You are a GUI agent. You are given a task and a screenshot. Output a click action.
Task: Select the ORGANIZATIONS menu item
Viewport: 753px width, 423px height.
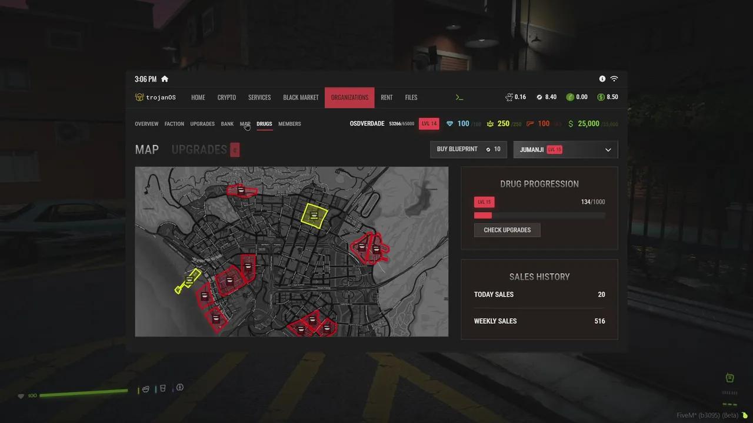point(349,98)
